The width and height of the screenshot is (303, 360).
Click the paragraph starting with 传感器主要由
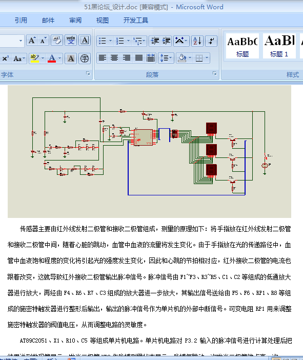coord(149,276)
